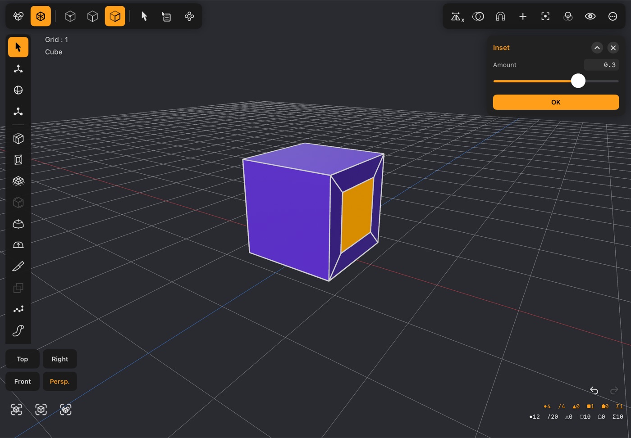The height and width of the screenshot is (438, 631).
Task: Click the Amount slider handle
Action: click(578, 81)
